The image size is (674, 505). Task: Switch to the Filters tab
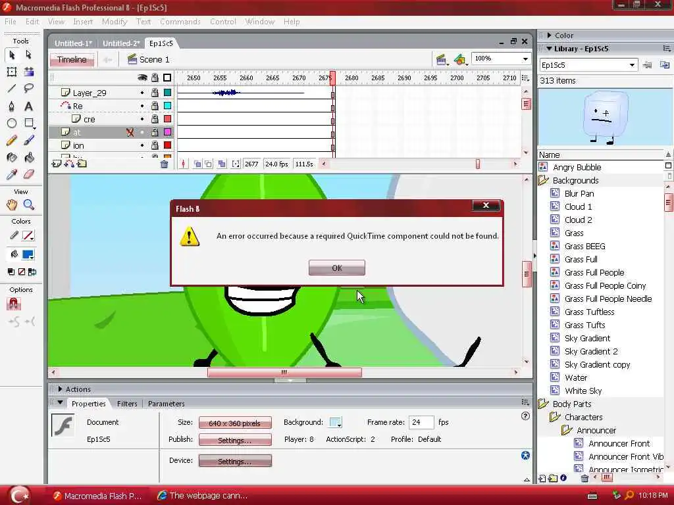tap(127, 404)
